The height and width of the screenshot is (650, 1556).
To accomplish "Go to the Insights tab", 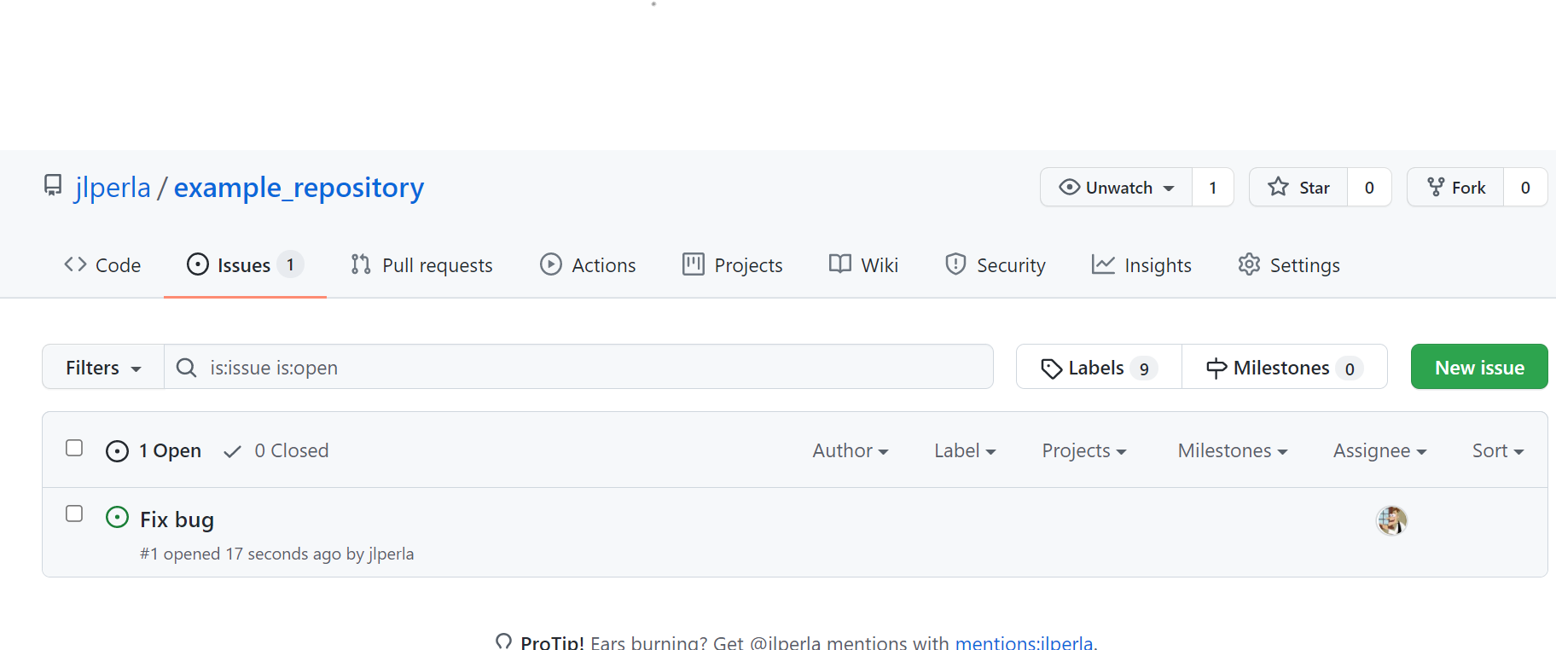I will [1141, 265].
